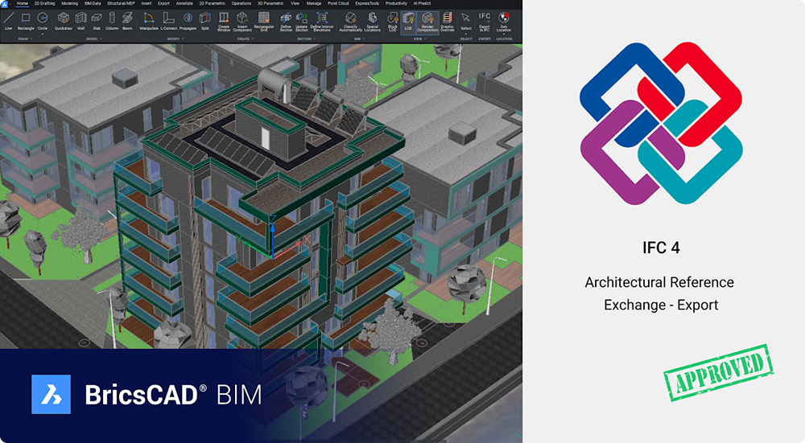This screenshot has height=443, width=805.
Task: Open the BricsCAD application menu logo
Action: [x=4, y=3]
